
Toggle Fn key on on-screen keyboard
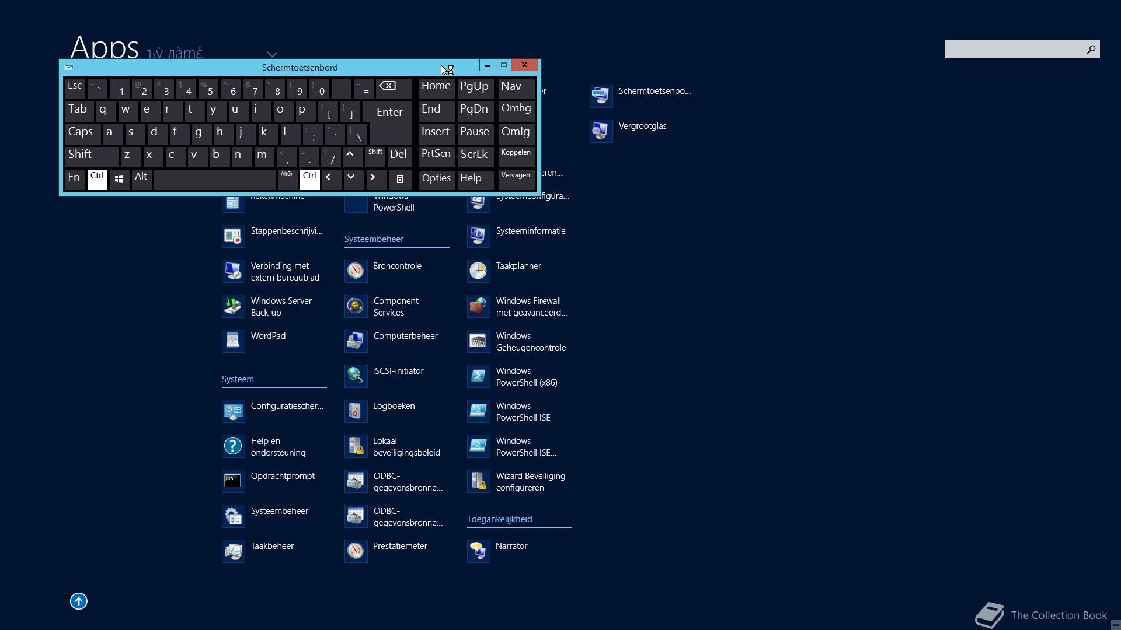[75, 179]
